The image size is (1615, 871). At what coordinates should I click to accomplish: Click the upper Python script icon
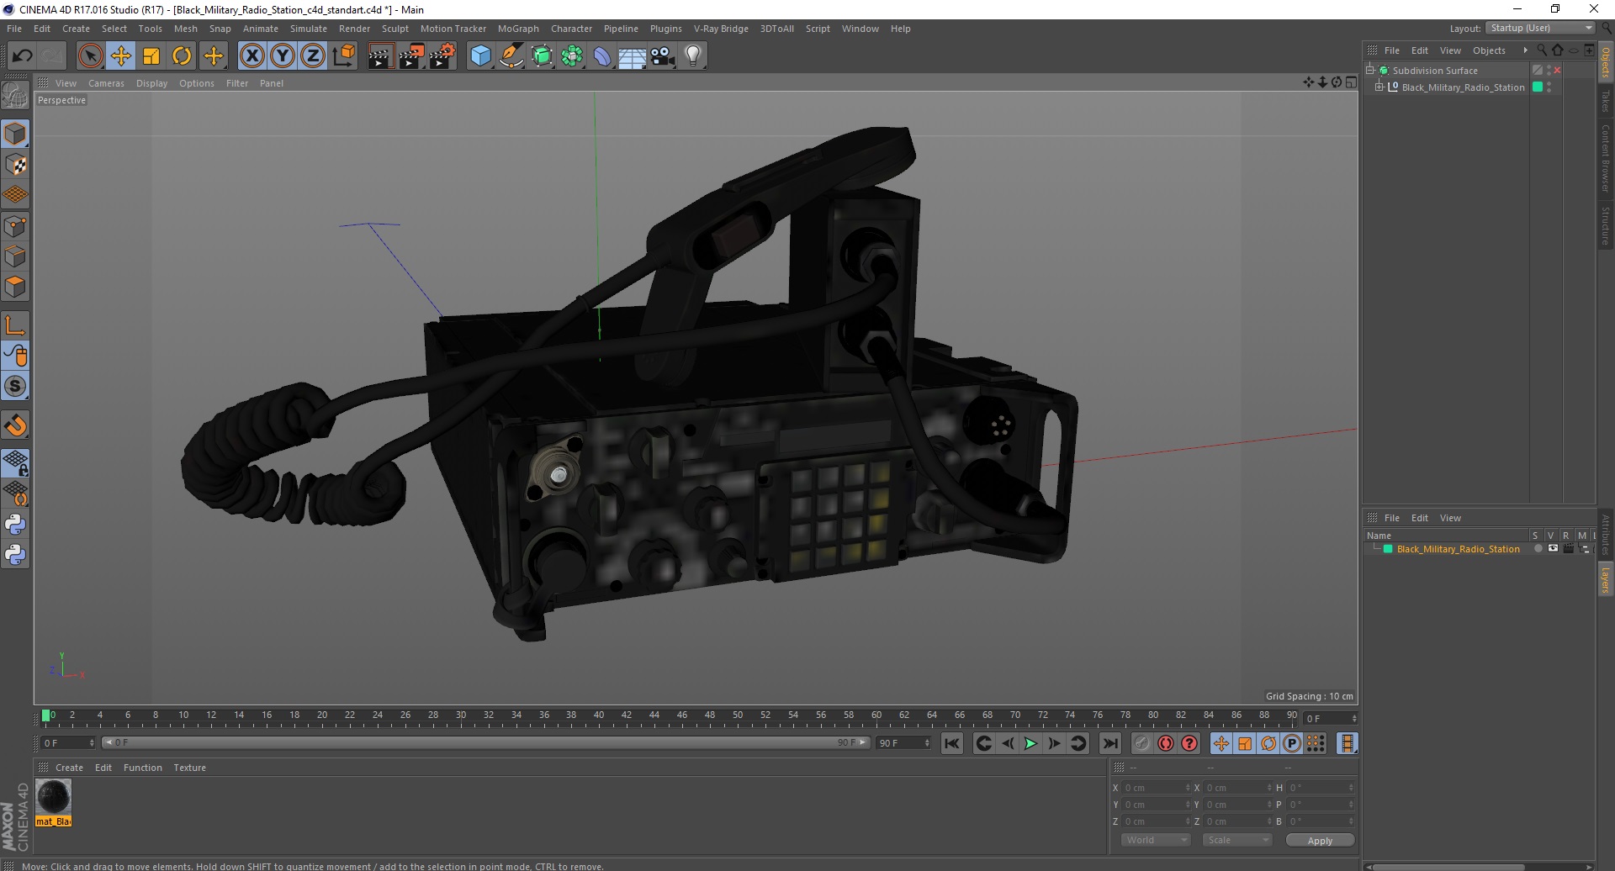point(15,525)
